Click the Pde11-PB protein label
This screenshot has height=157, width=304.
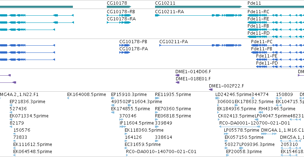261,49
